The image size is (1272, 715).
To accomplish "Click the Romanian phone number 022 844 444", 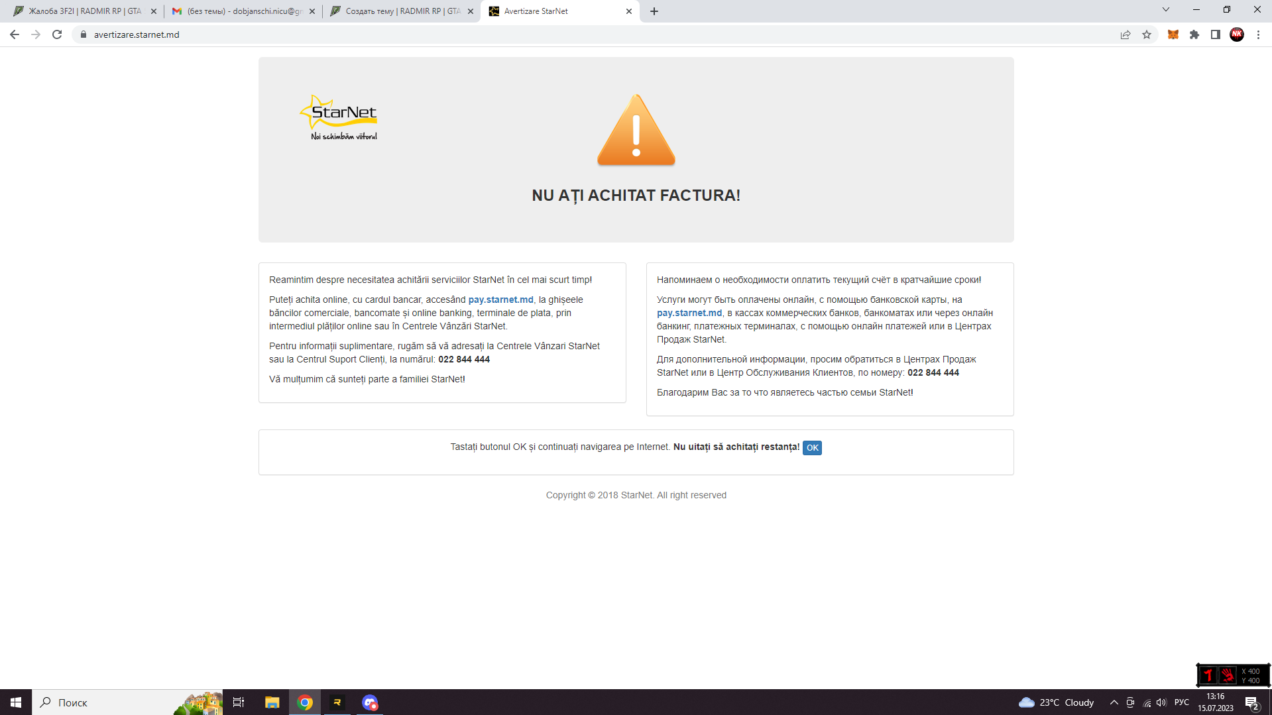I will pyautogui.click(x=464, y=359).
